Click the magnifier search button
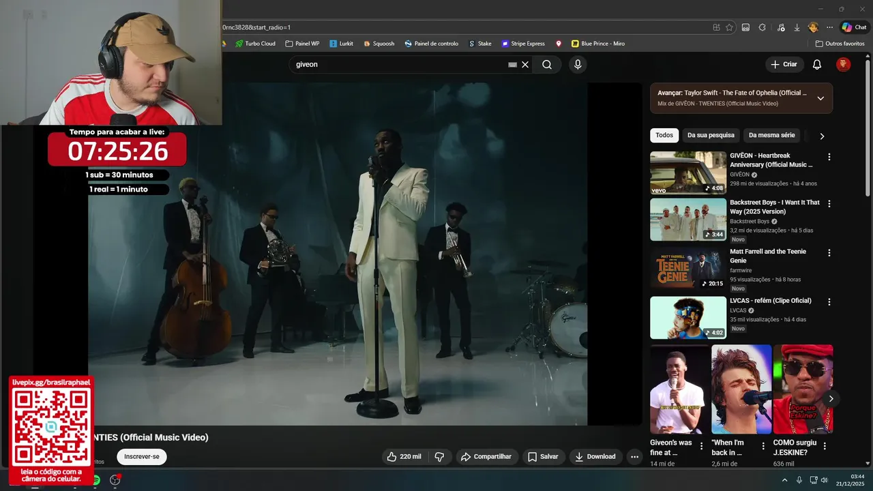This screenshot has width=873, height=491. coord(547,65)
